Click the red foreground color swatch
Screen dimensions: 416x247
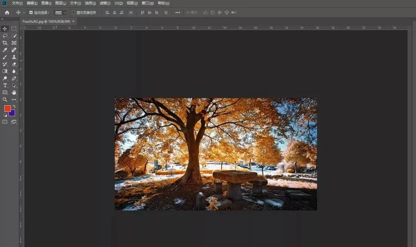7,108
